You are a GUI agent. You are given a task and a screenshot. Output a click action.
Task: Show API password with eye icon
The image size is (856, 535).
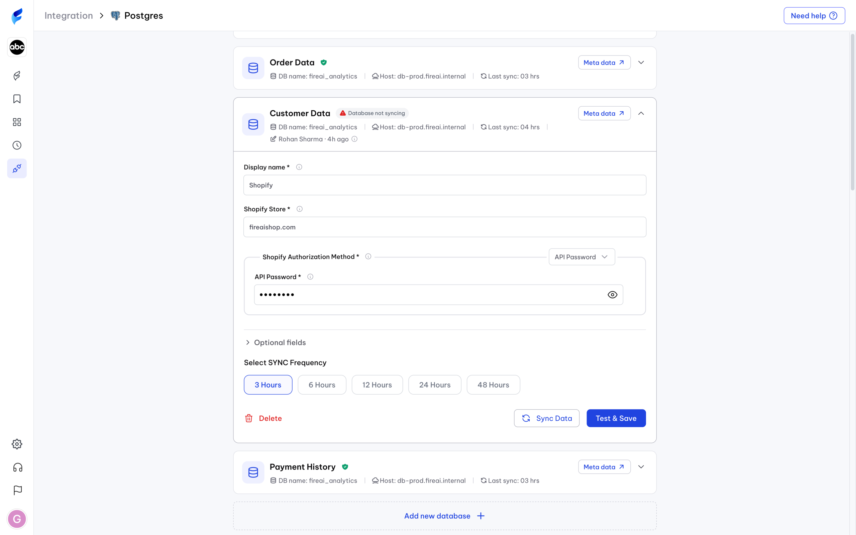[612, 295]
